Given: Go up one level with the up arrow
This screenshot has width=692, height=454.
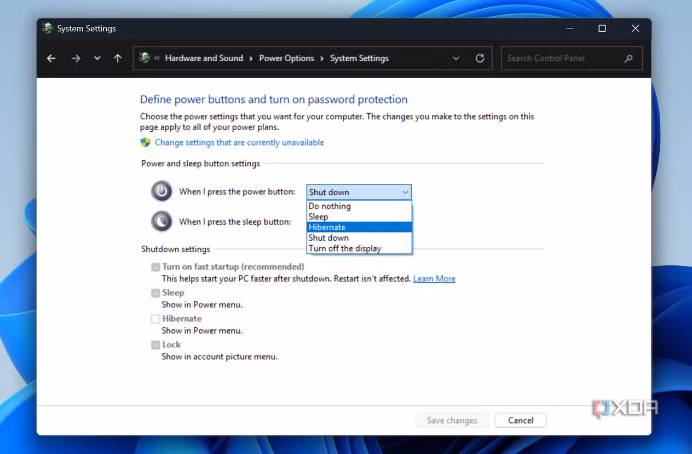Looking at the screenshot, I should tap(118, 59).
